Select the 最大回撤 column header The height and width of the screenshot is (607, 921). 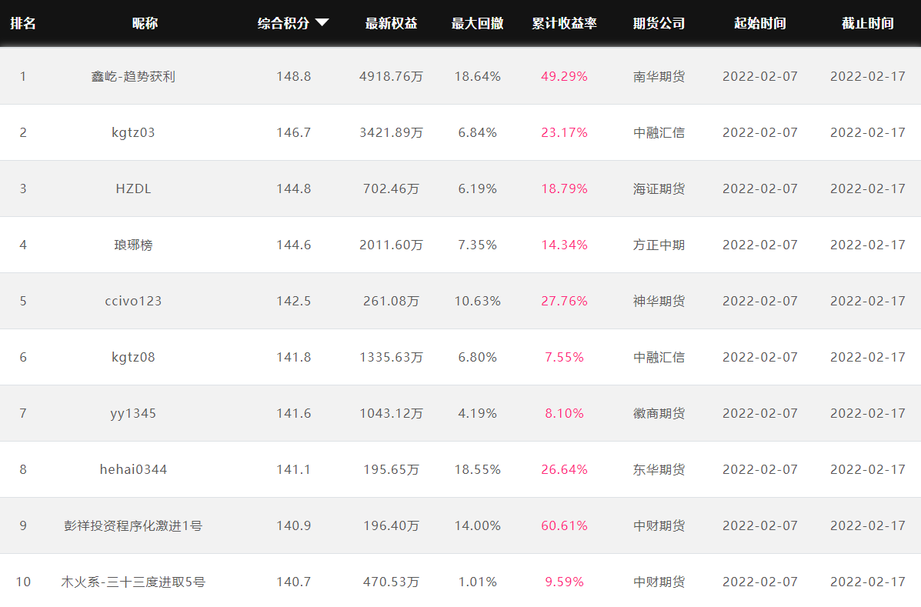click(x=478, y=24)
